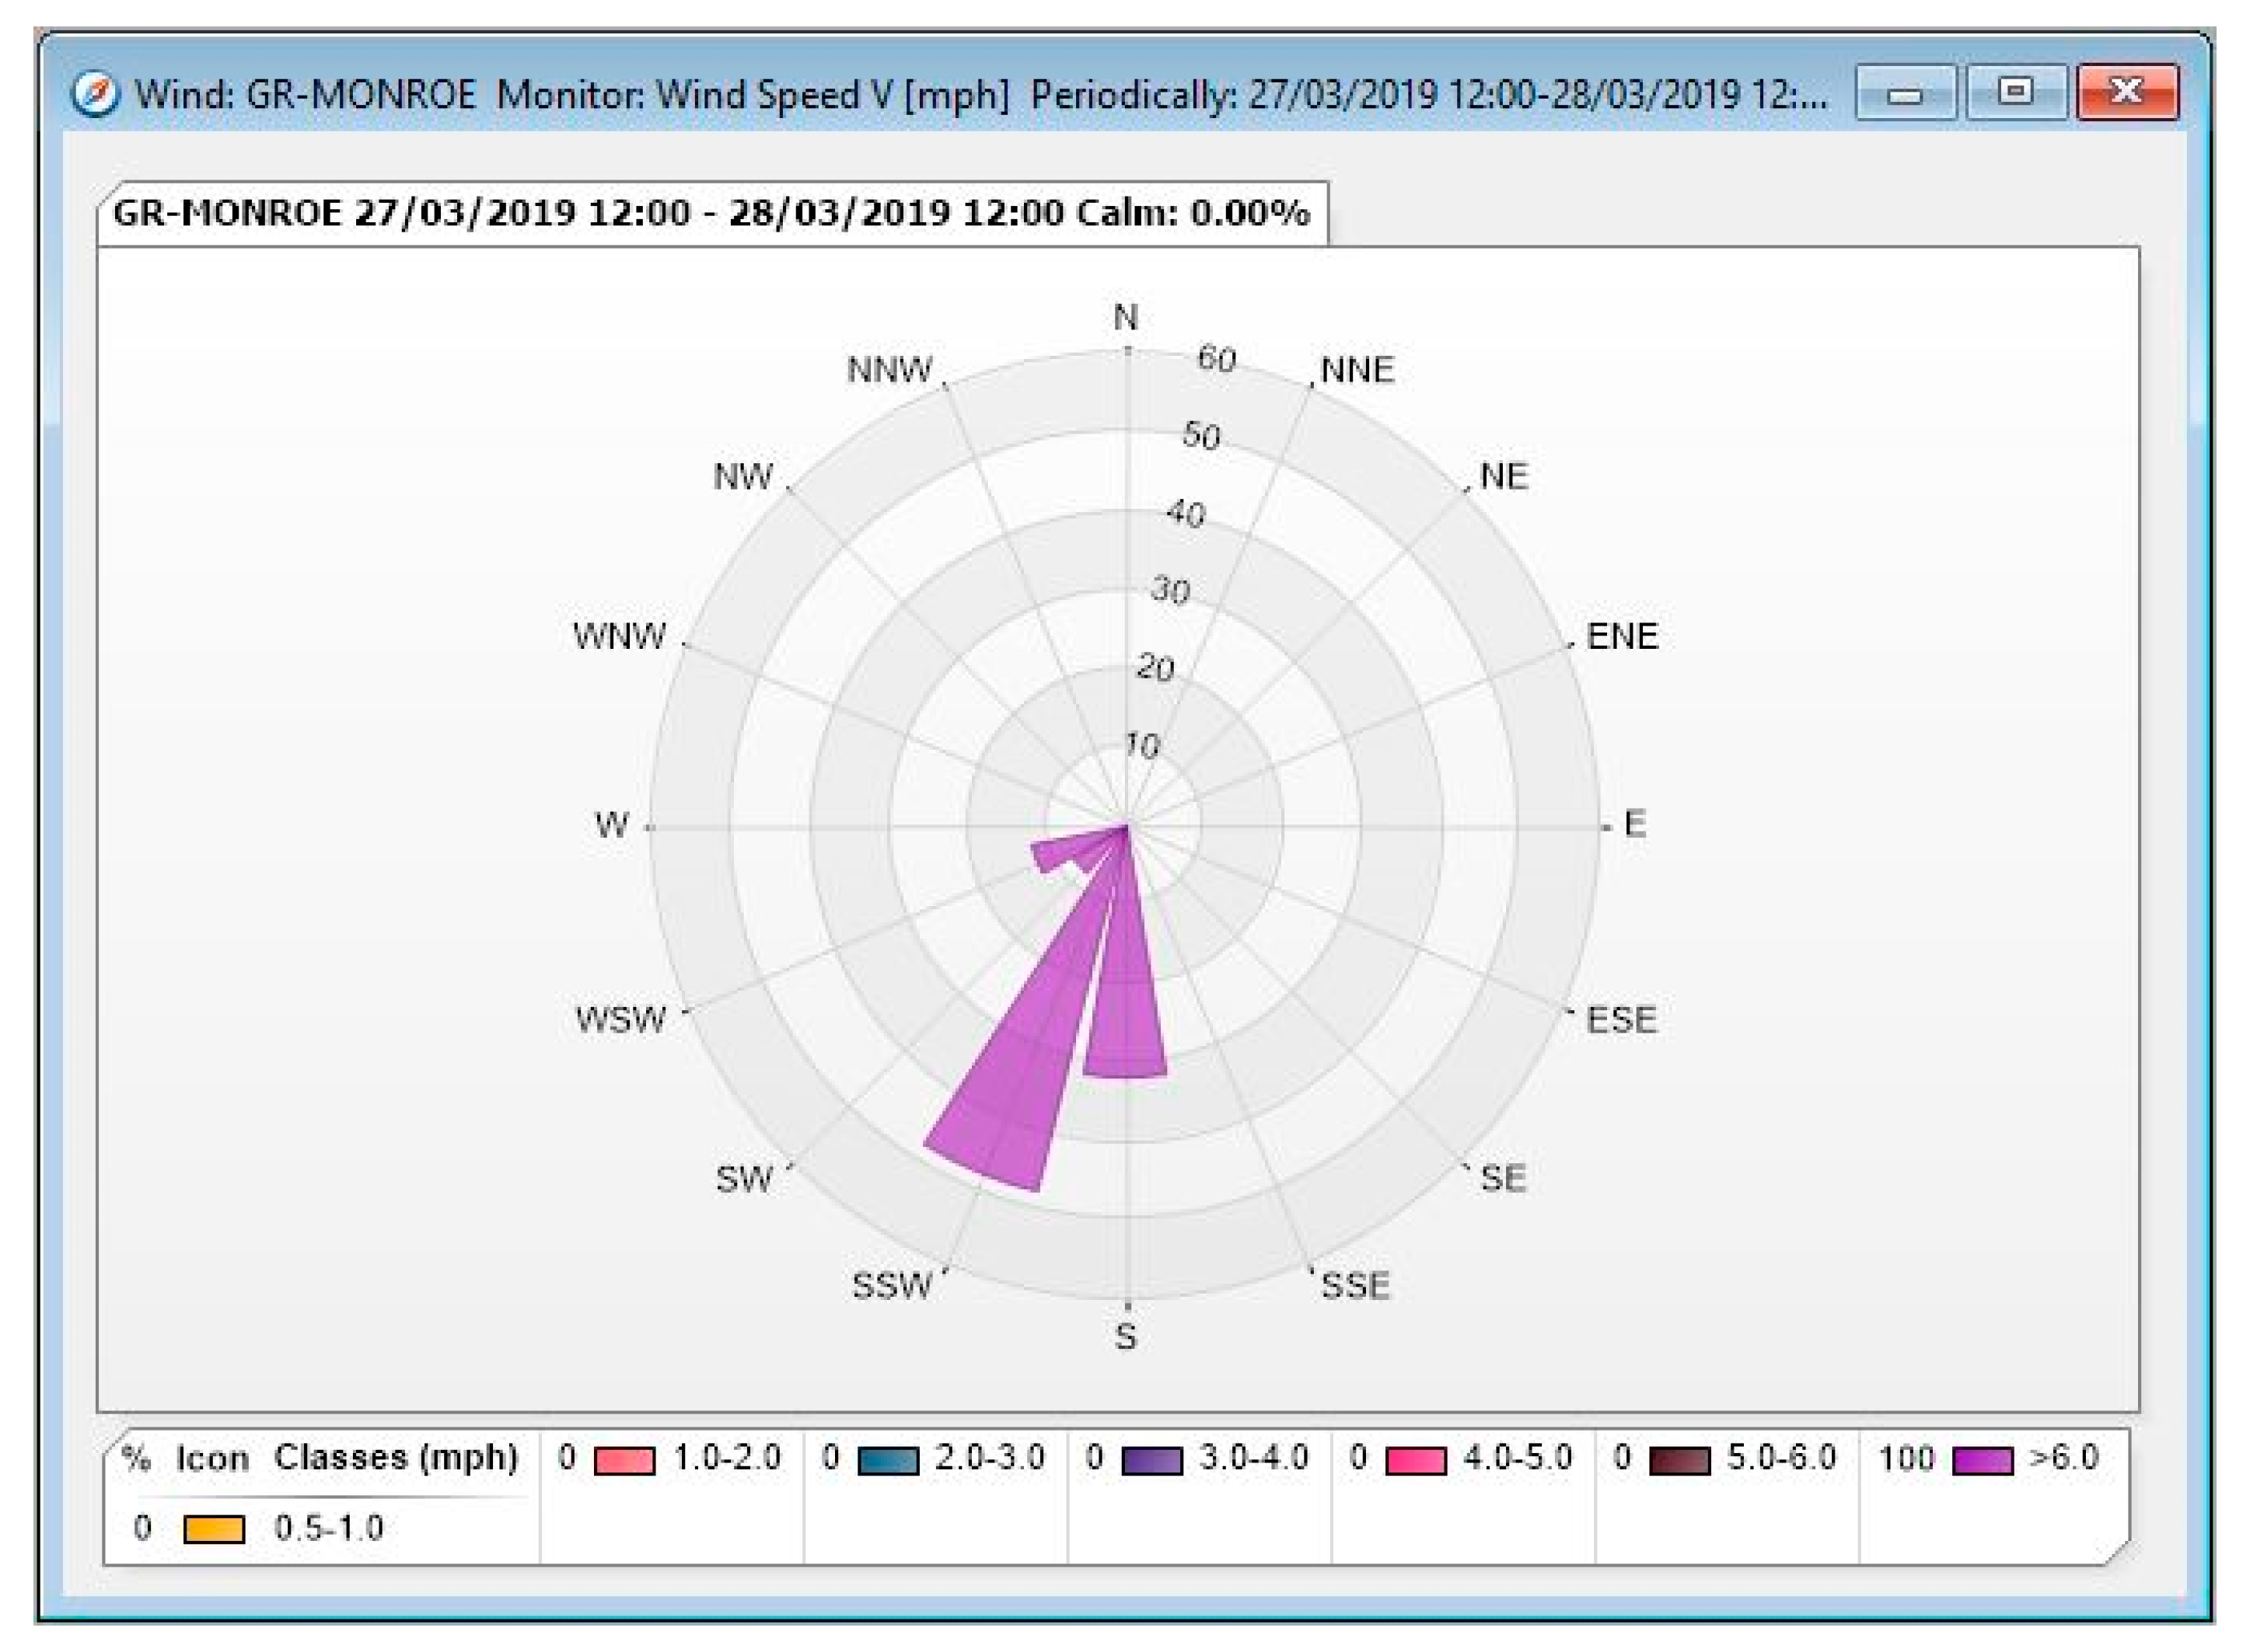Click the window title bar text

pyautogui.click(x=980, y=95)
